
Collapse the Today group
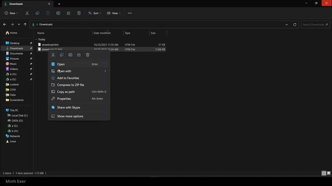(36, 39)
